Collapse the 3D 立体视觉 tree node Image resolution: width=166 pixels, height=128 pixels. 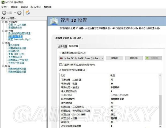(3, 22)
